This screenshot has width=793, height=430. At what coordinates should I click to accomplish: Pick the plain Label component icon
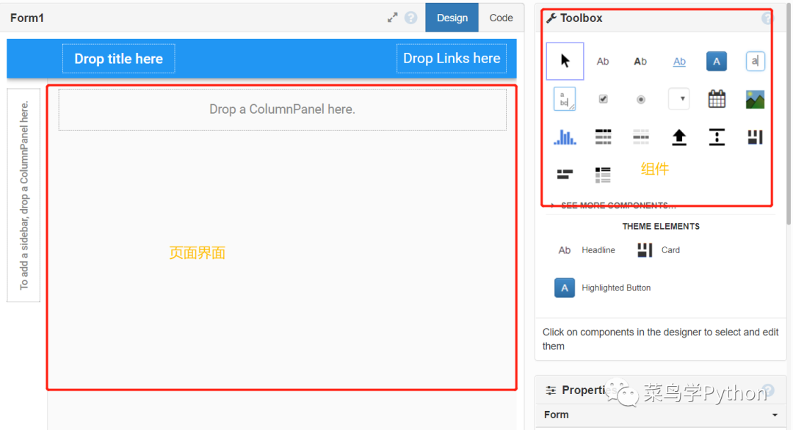pos(603,61)
